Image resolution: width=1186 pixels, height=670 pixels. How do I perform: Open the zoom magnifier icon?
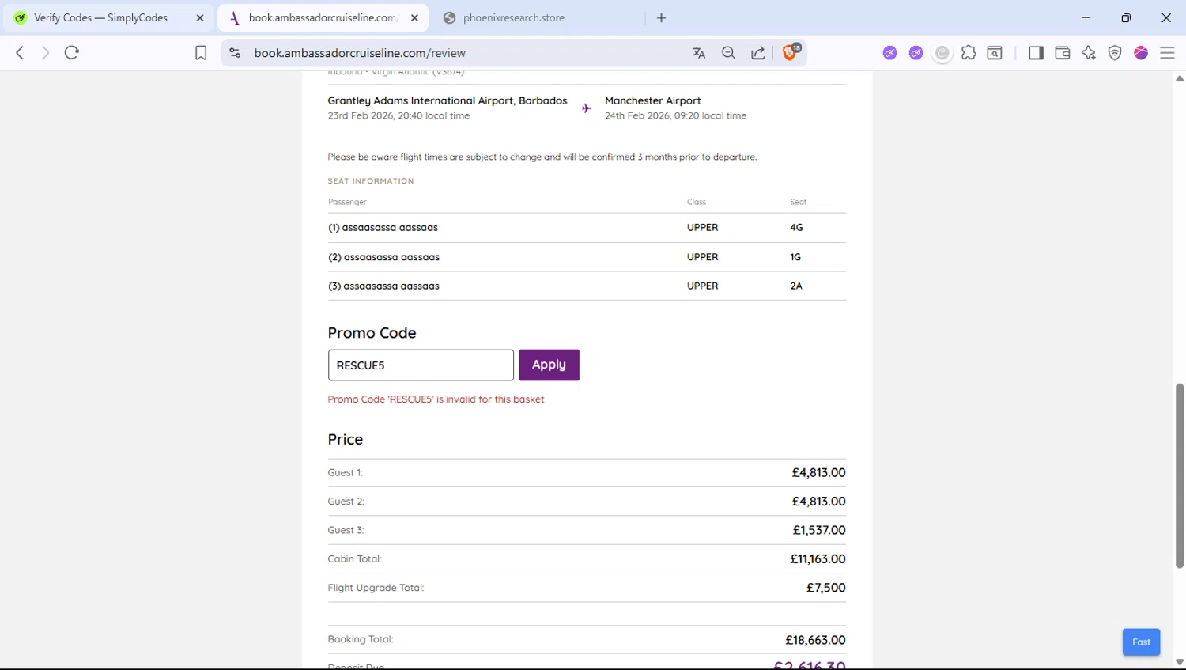[728, 53]
